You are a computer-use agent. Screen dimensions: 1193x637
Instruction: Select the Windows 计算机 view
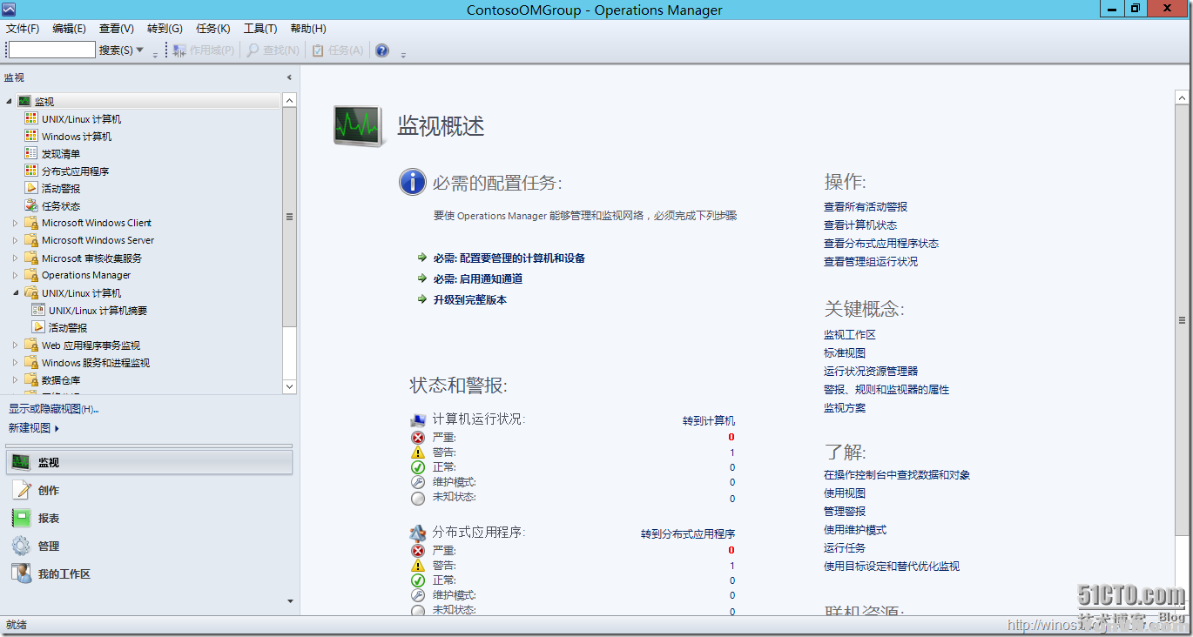click(x=77, y=137)
